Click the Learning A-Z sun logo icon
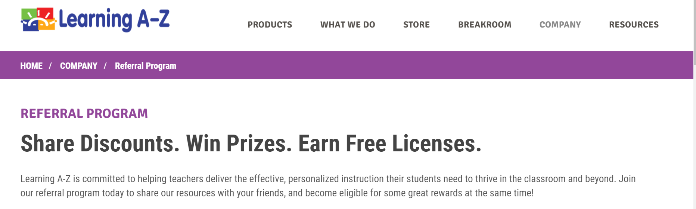Viewport: 696px width, 209px height. pyautogui.click(x=38, y=19)
